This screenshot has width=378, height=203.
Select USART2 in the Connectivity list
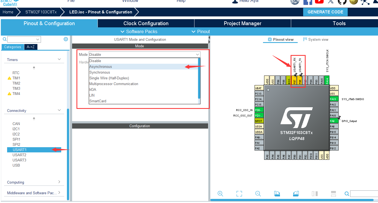tap(19, 155)
